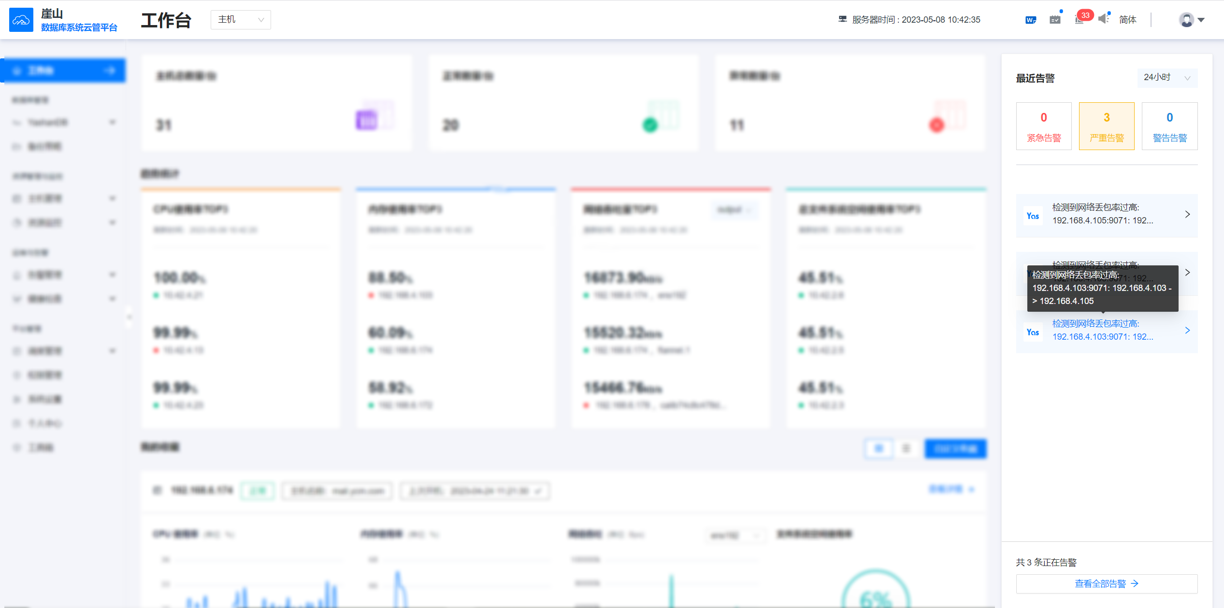Switch language via 简体
1224x608 pixels.
1127,20
